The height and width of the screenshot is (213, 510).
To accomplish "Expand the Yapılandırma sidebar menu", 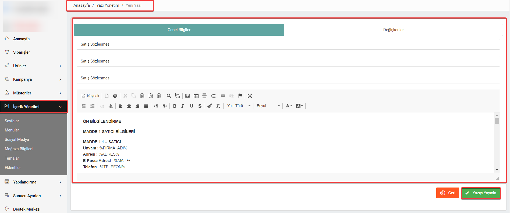I will tap(33, 182).
